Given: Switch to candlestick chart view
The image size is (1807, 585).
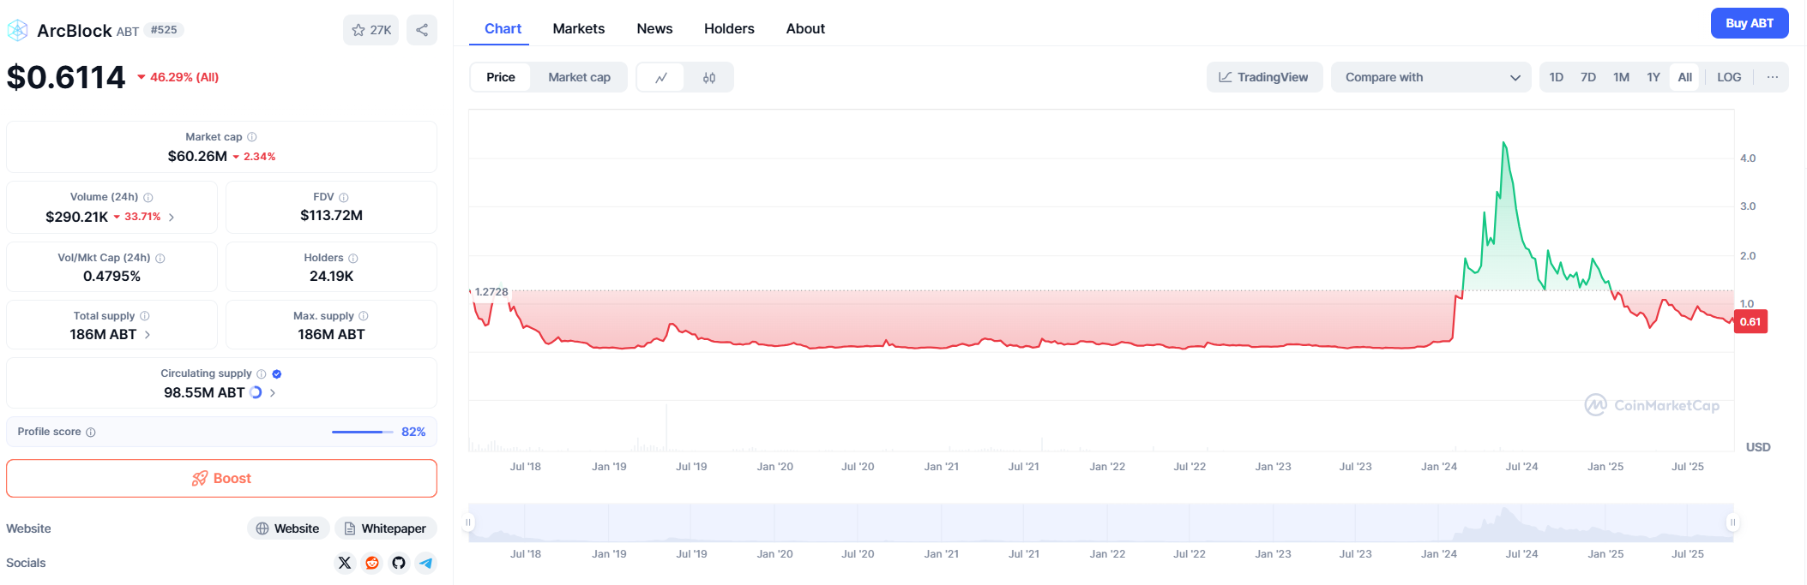Looking at the screenshot, I should 709,77.
